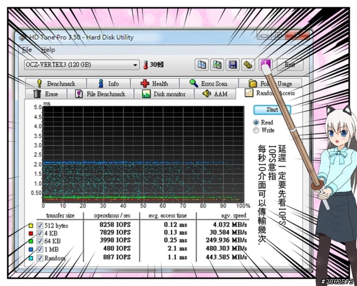Click the 480.303 MB/s speed value
The width and height of the screenshot is (357, 286).
pos(226,248)
